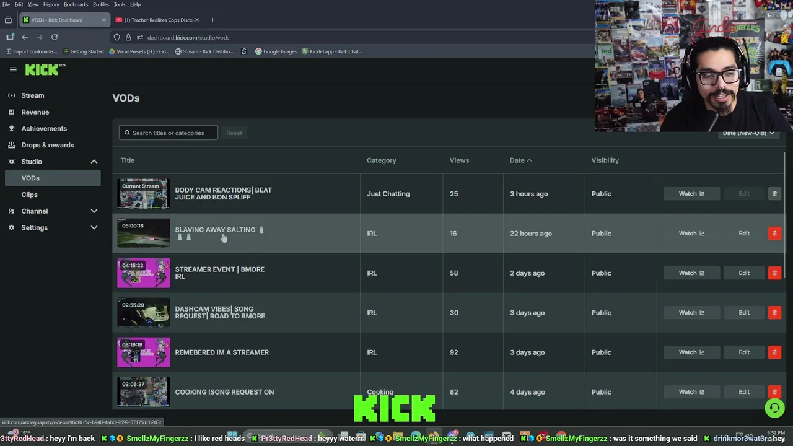Open the browser Tools menu
The width and height of the screenshot is (793, 446).
120,4
